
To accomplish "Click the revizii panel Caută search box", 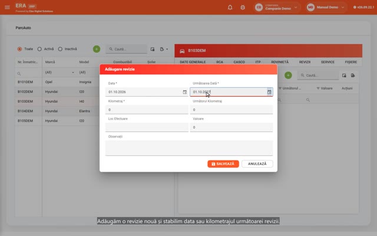I will point(318,76).
